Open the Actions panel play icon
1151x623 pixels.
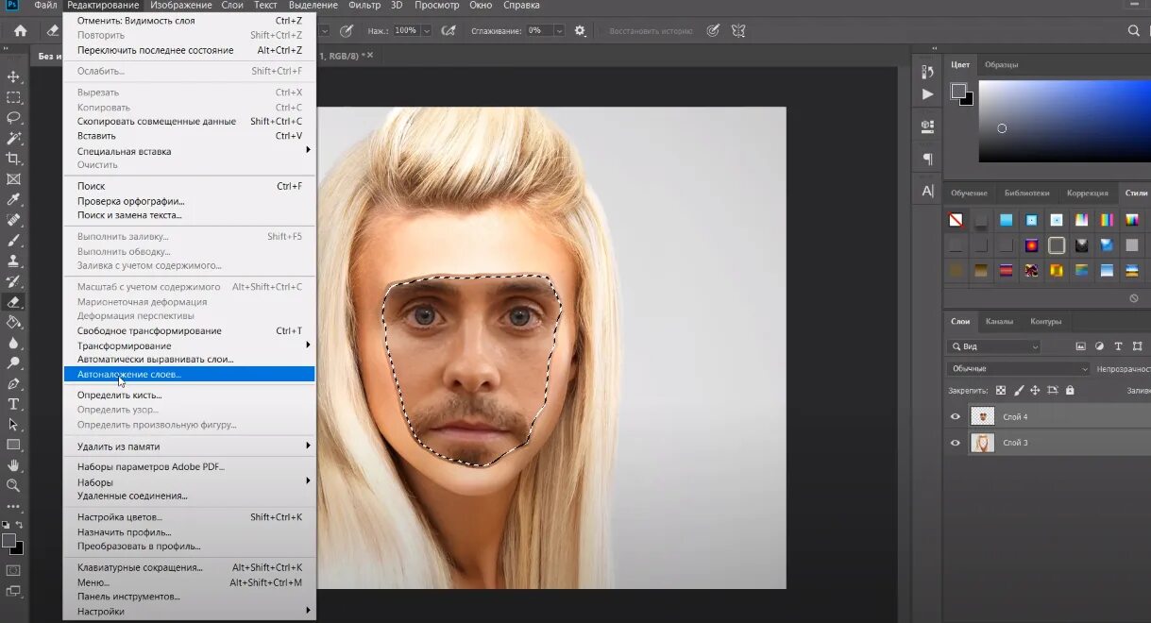[x=928, y=94]
